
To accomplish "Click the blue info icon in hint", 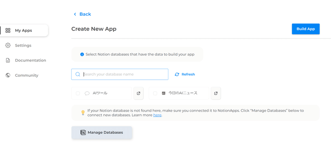I will (82, 55).
